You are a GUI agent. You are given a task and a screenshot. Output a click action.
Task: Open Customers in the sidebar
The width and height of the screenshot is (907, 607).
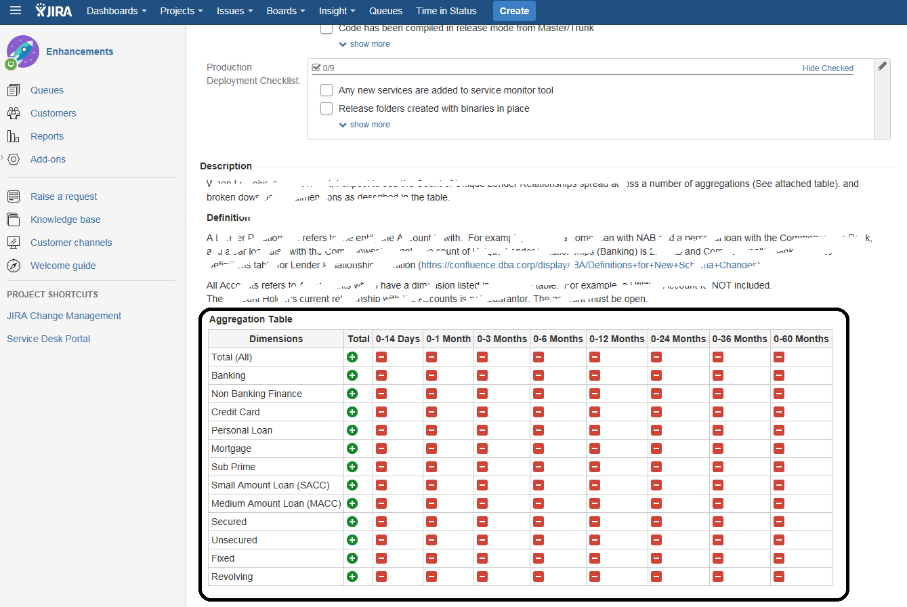click(54, 113)
